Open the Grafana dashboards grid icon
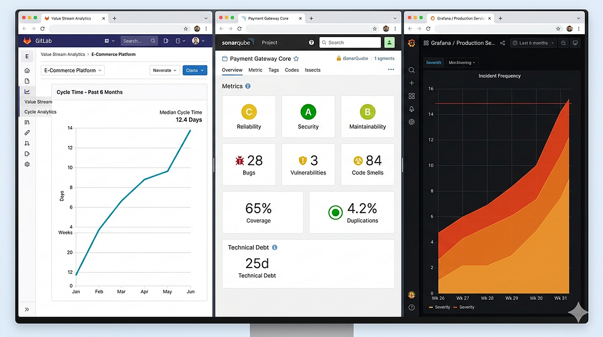 412,96
